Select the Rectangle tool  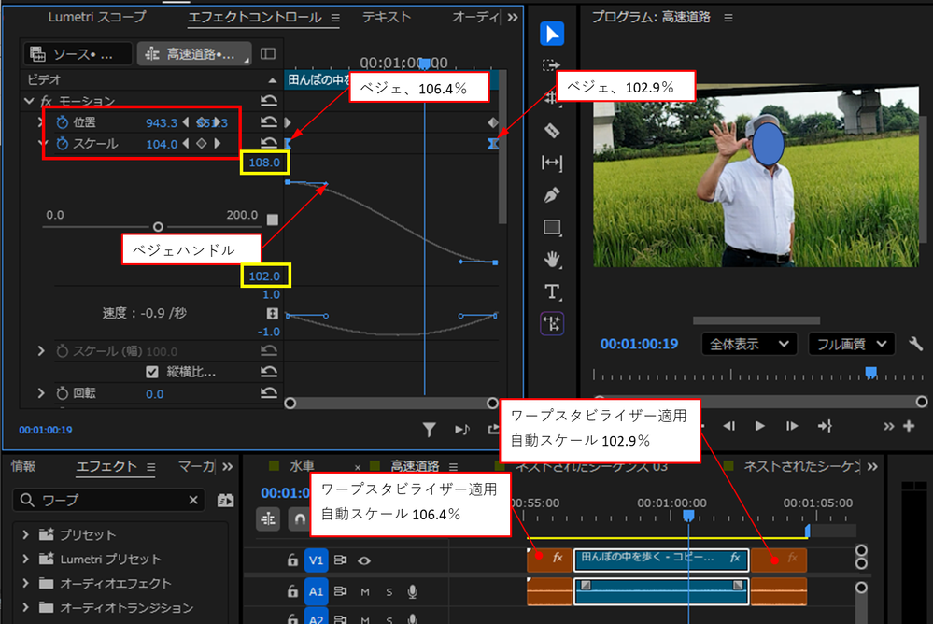coord(552,227)
